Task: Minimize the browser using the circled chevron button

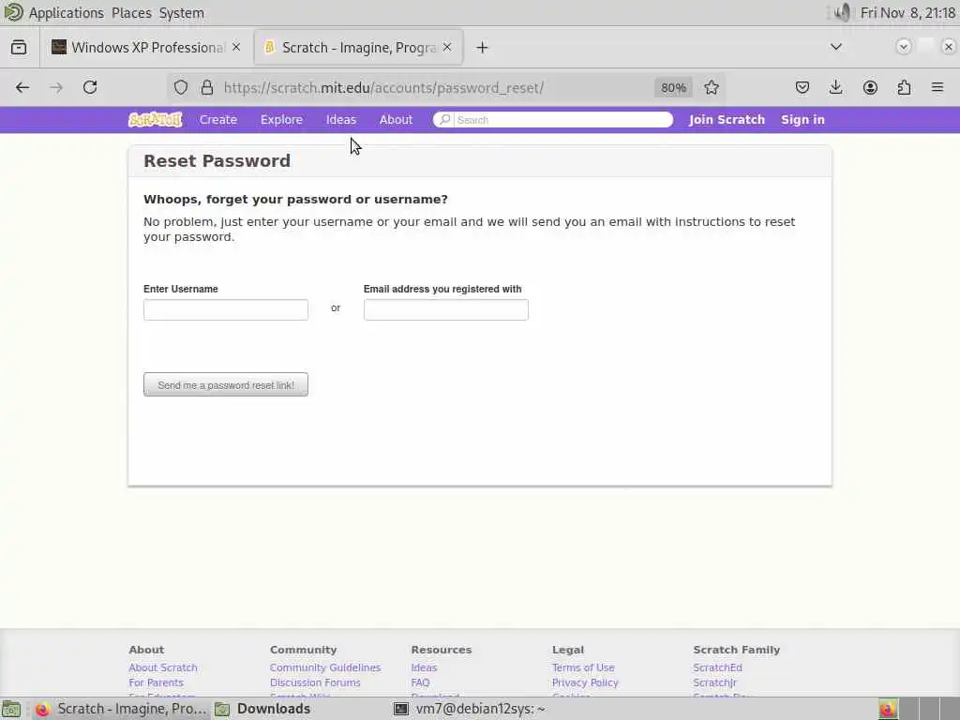Action: pos(903,47)
